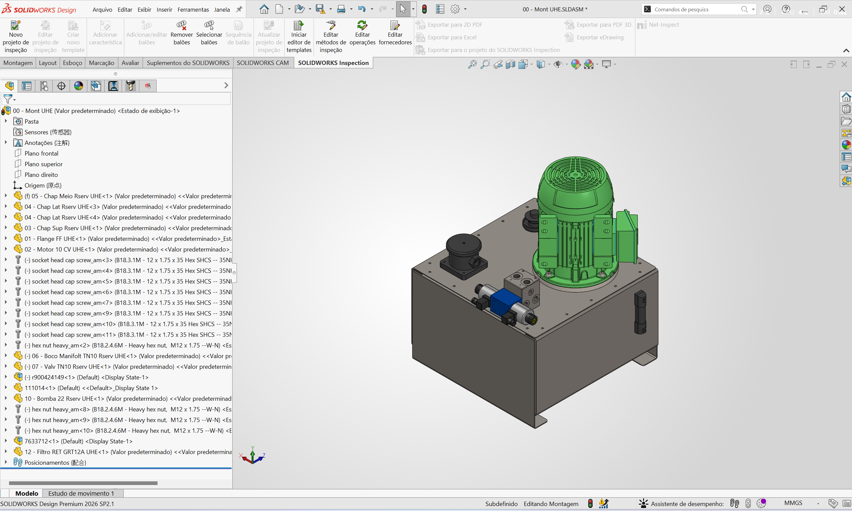This screenshot has width=852, height=511.
Task: Click the rebuild status traffic light in status bar
Action: pyautogui.click(x=590, y=503)
